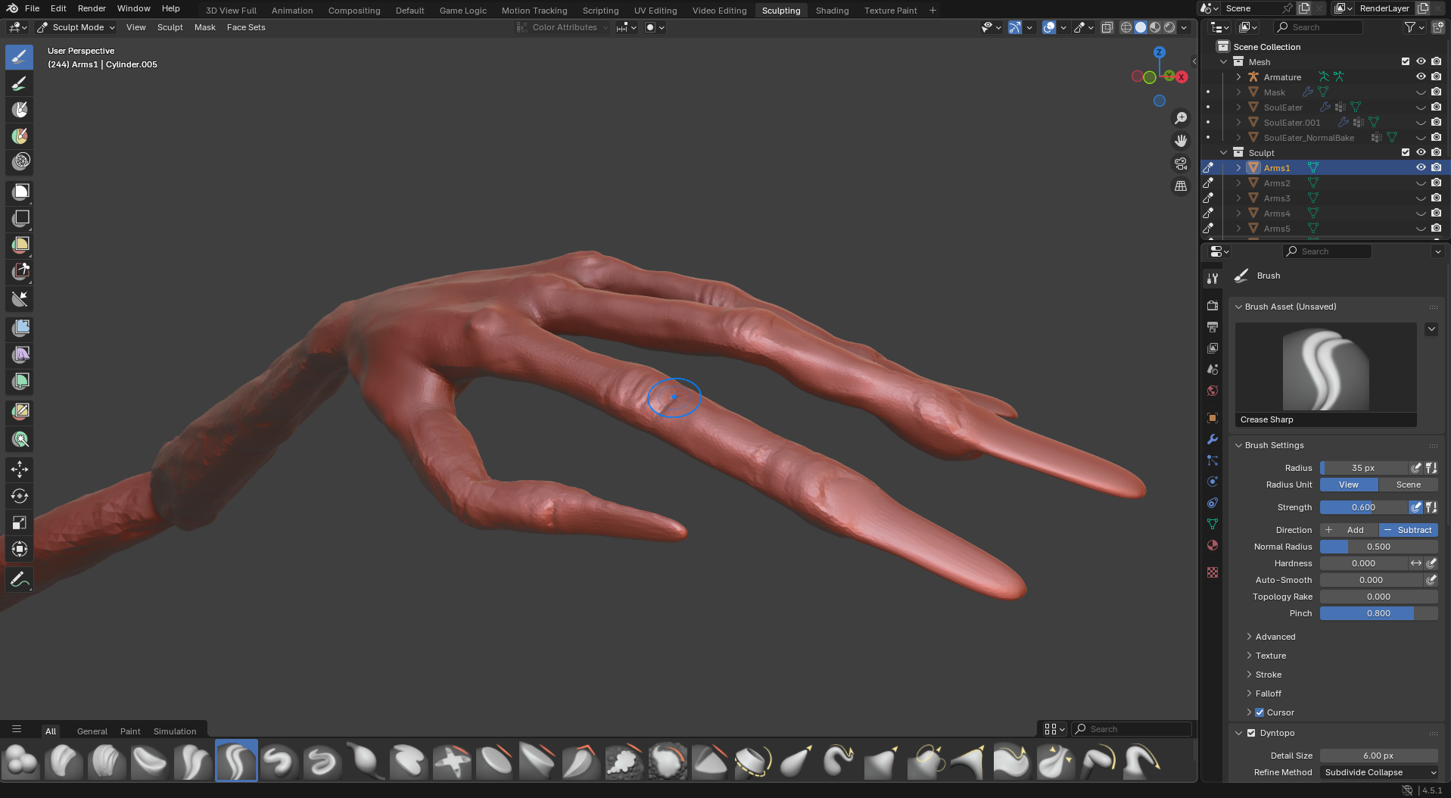Click the new collection icon in outliner

1437,27
